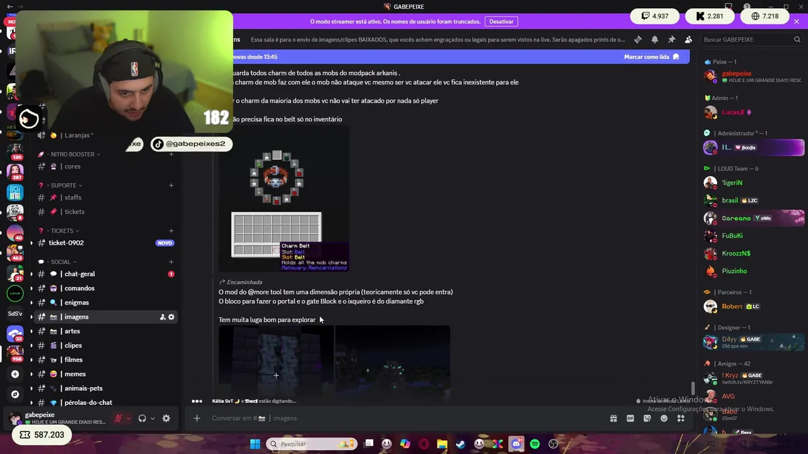Viewport: 808px width, 454px height.
Task: Click Desativar streamer mode button
Action: click(501, 21)
